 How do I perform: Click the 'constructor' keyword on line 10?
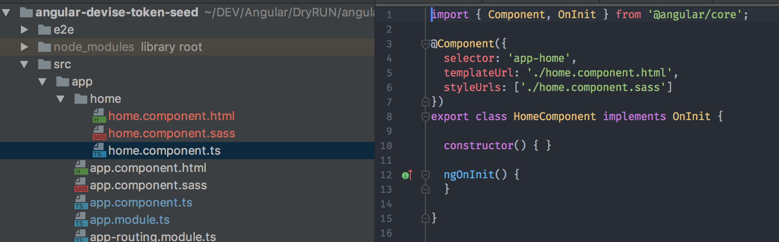[479, 146]
